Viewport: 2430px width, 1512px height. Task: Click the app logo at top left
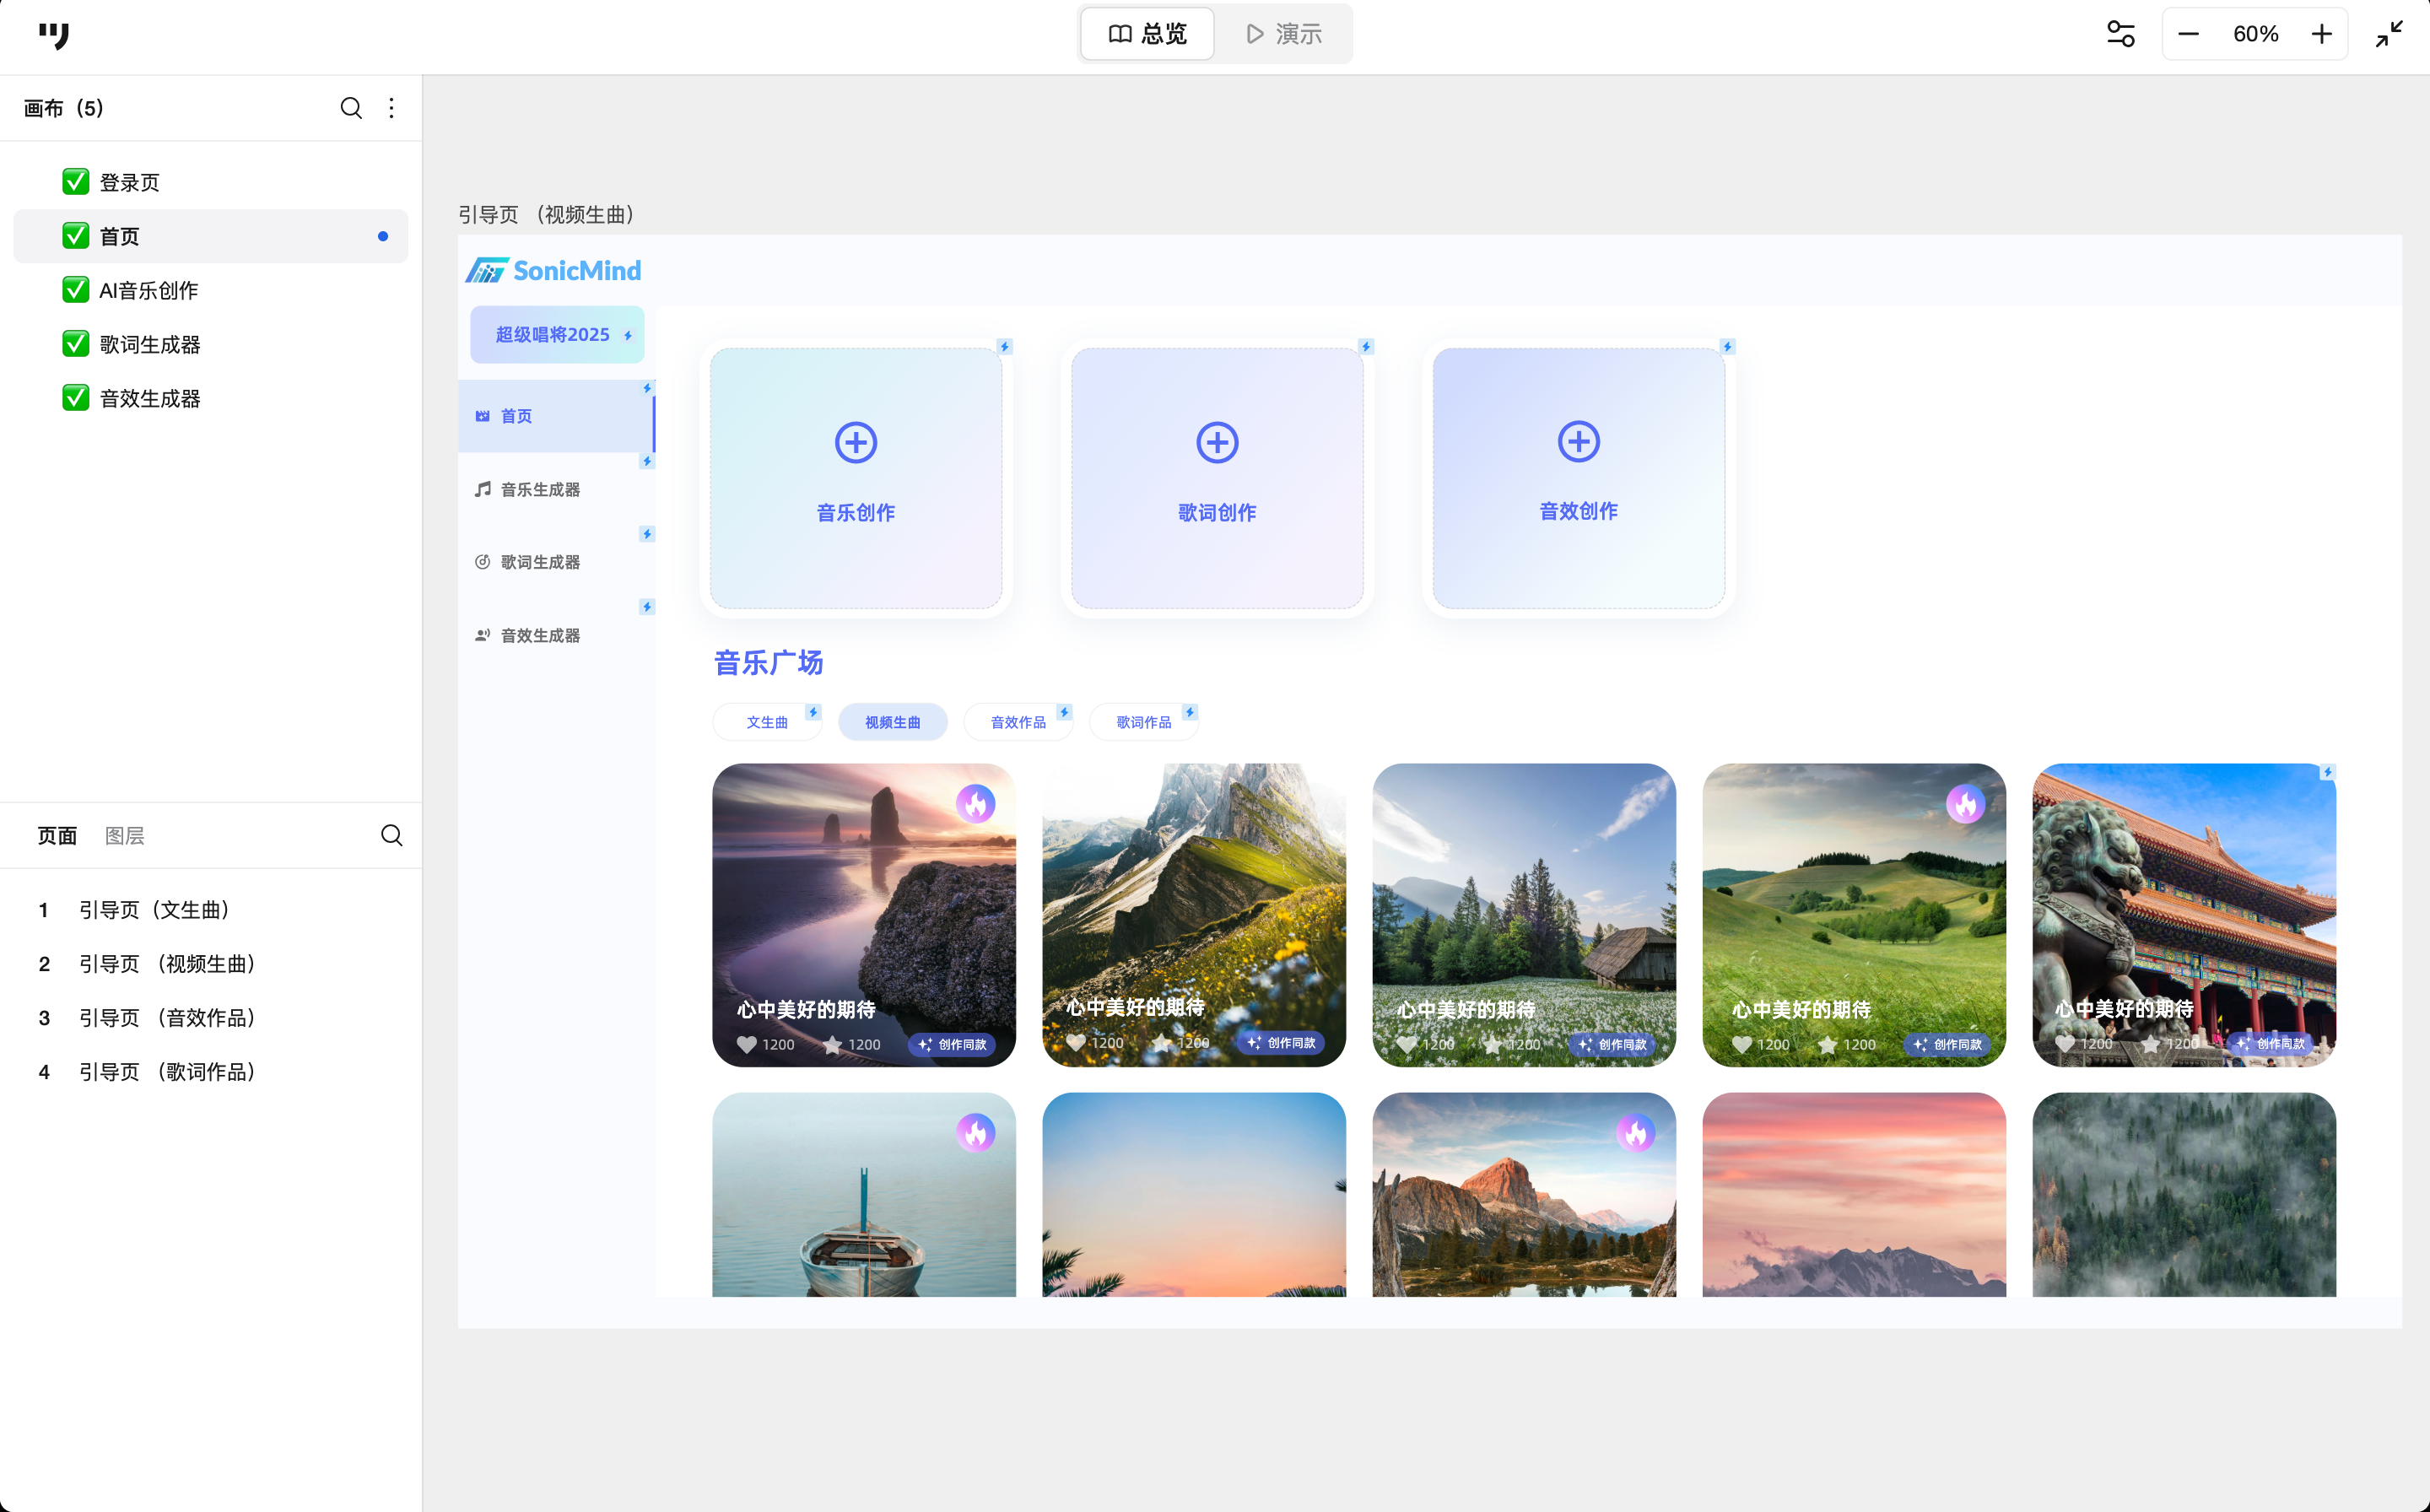54,36
